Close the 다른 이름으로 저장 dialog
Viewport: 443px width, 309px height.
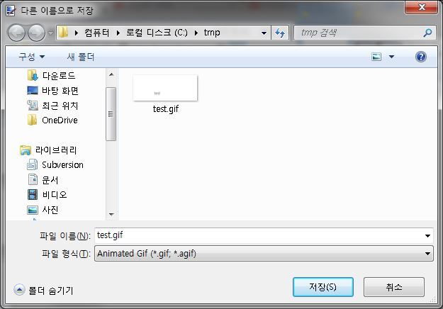(421, 7)
